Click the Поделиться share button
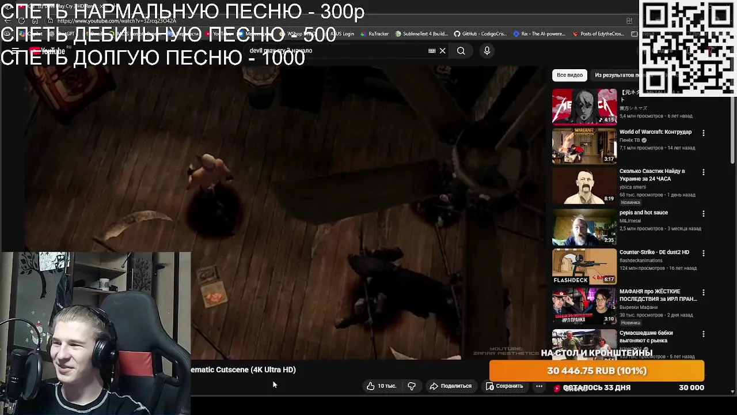This screenshot has width=737, height=415. pos(450,386)
